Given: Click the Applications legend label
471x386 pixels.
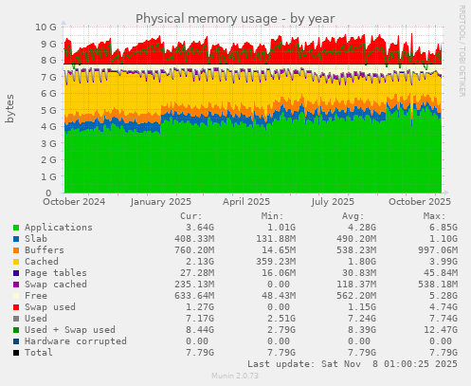Looking at the screenshot, I should tap(59, 228).
